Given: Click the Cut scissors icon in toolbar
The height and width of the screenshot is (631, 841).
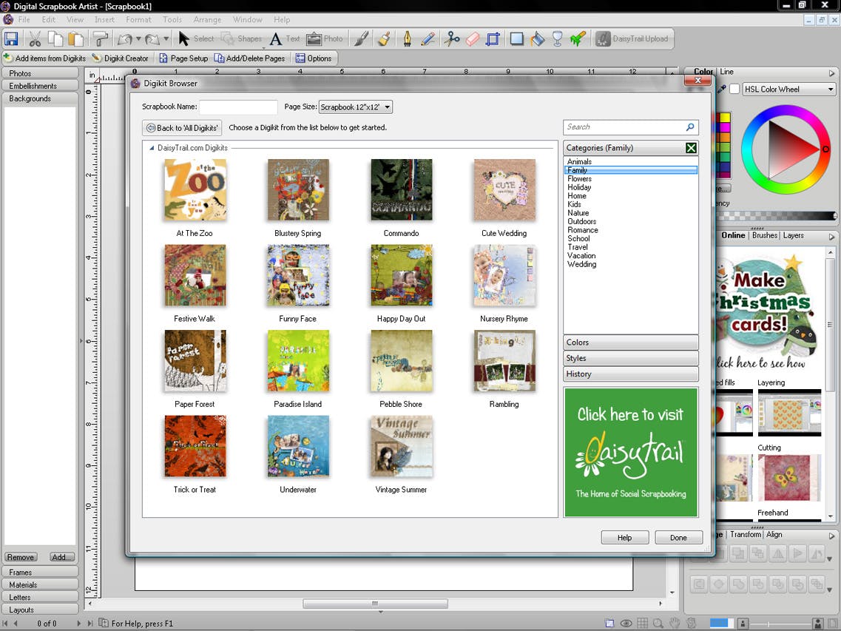Looking at the screenshot, I should (35, 38).
